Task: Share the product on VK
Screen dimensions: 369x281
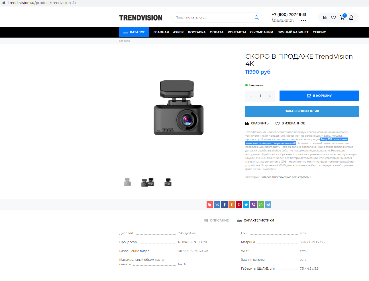Action: point(217,205)
